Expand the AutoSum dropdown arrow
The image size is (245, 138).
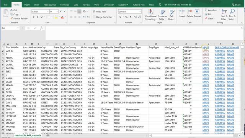(219, 10)
